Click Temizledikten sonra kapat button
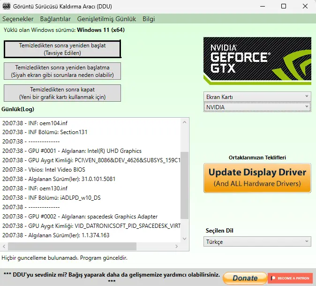The image size is (316, 286). 62,93
